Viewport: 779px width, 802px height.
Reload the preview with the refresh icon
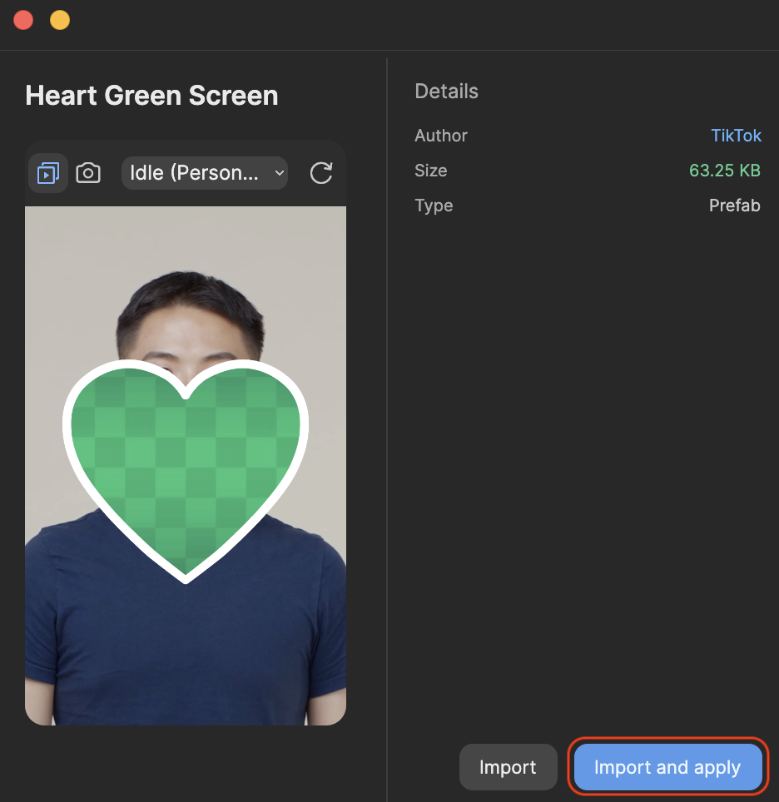pos(321,173)
